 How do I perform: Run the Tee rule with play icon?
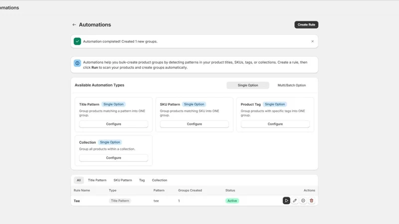tap(286, 201)
